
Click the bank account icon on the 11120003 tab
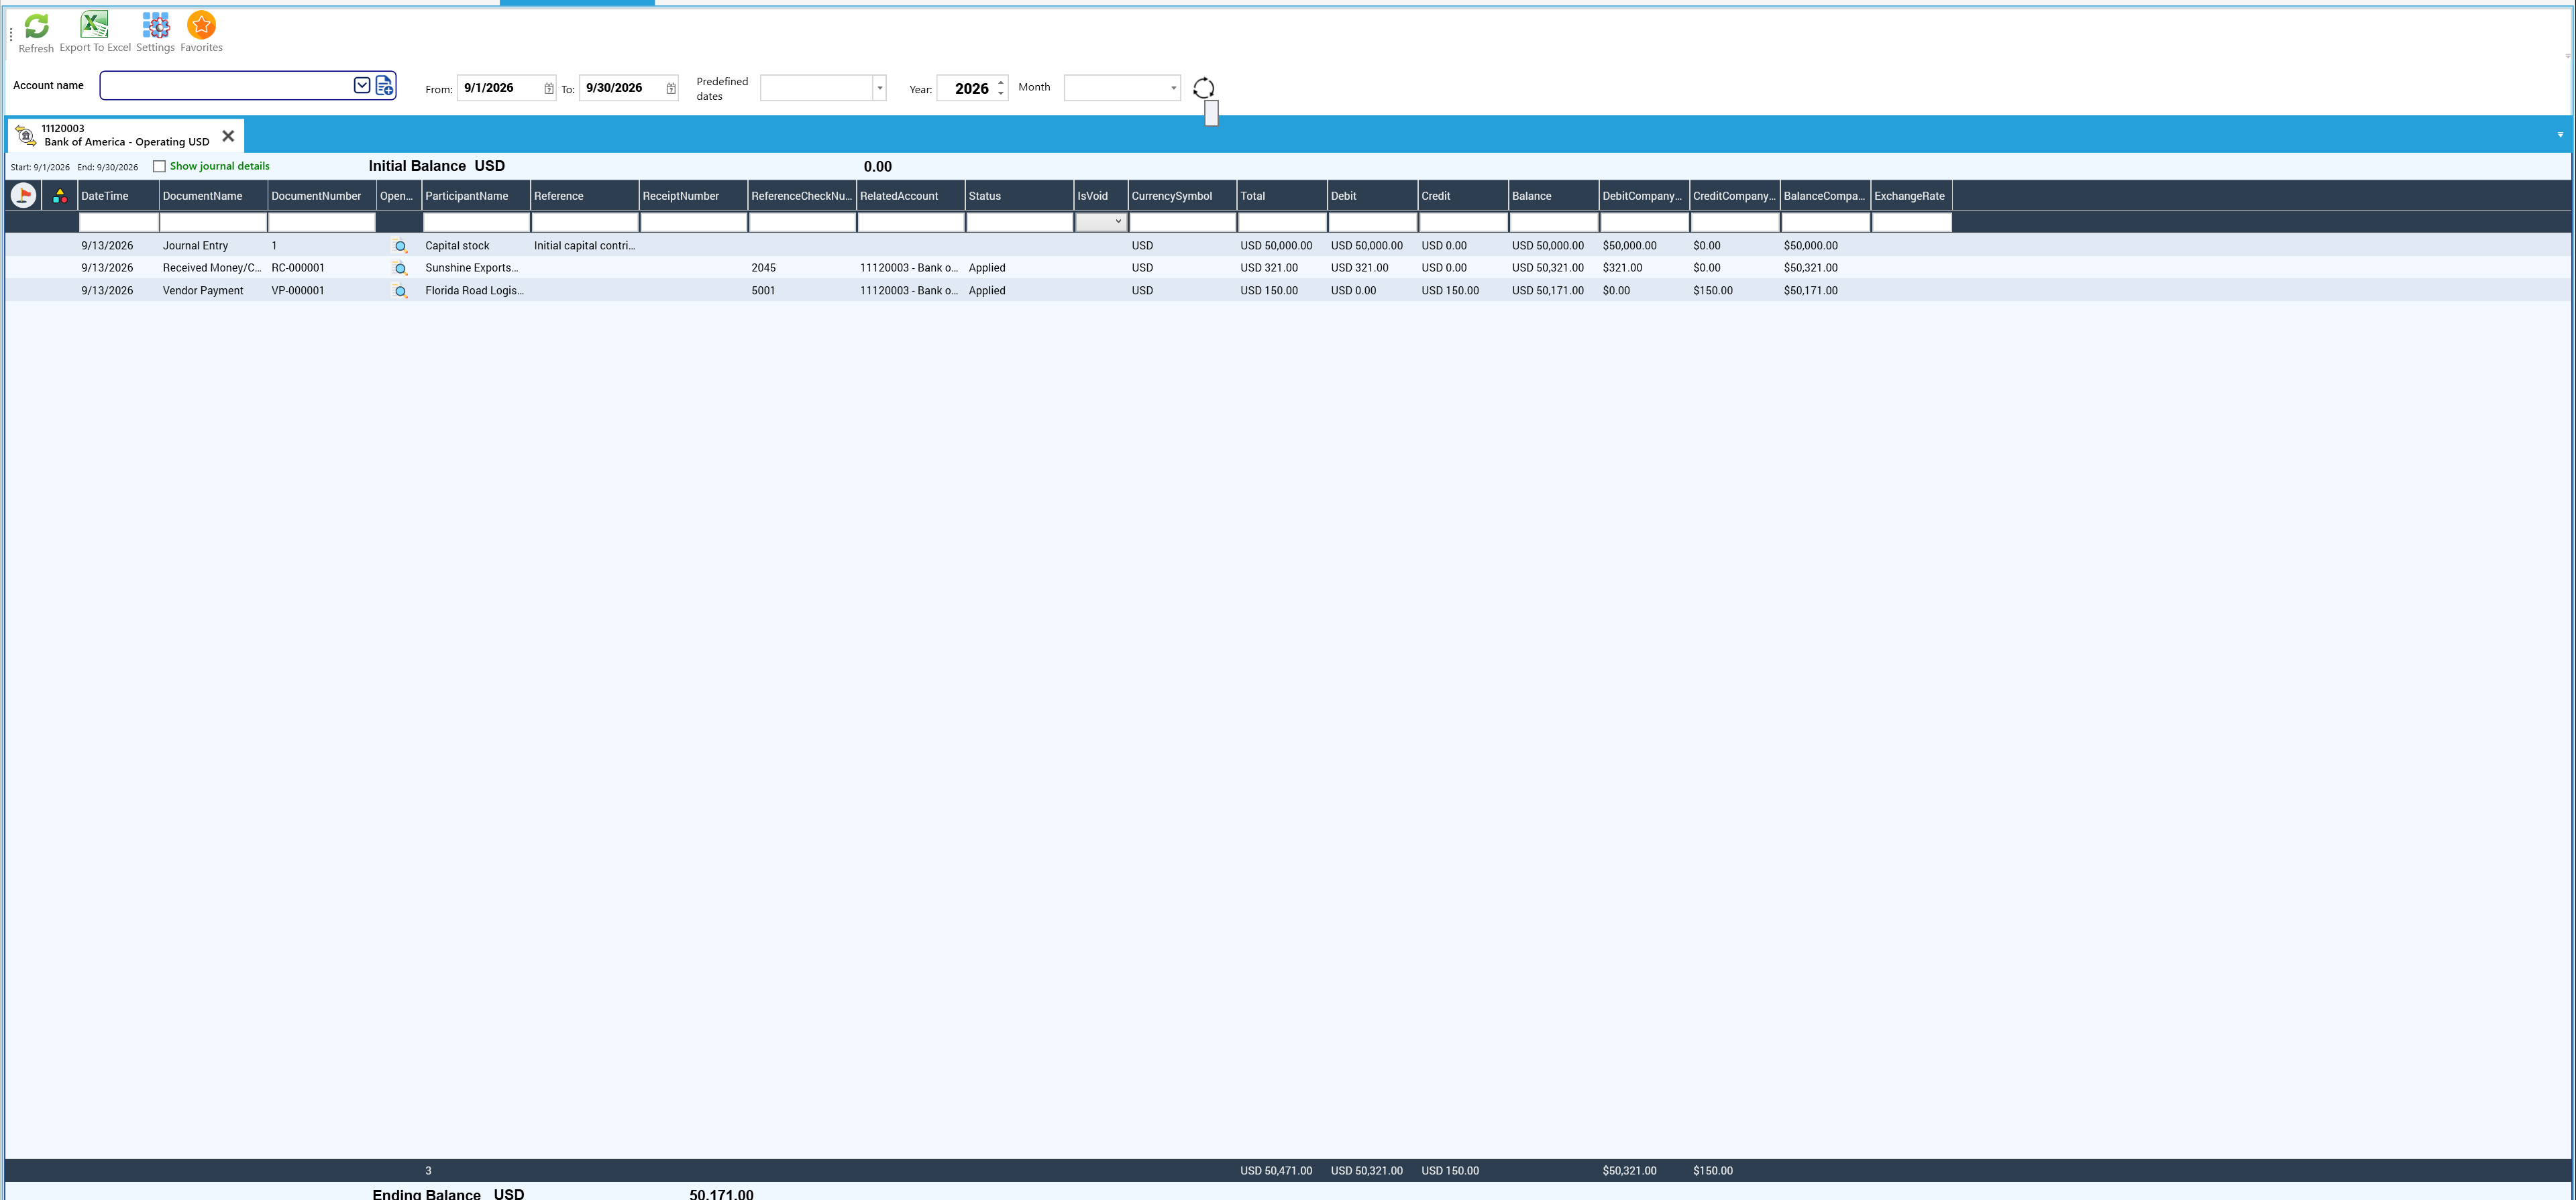tap(26, 135)
